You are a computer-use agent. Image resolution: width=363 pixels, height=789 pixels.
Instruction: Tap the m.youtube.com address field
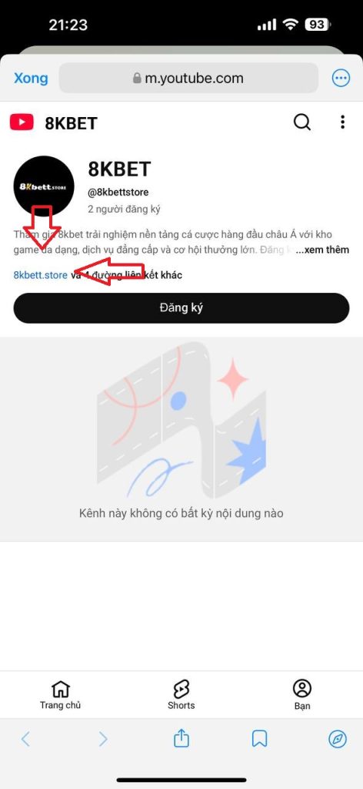(x=188, y=78)
